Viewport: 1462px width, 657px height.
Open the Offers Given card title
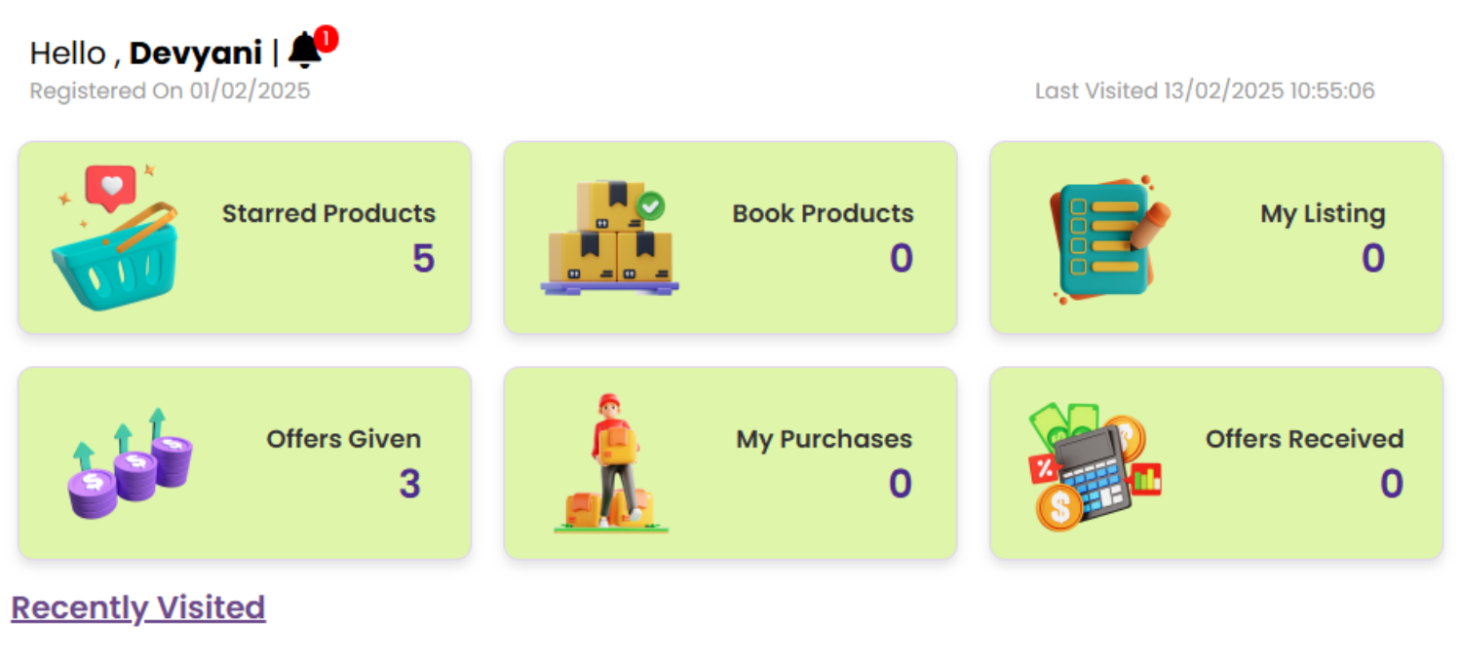[344, 439]
